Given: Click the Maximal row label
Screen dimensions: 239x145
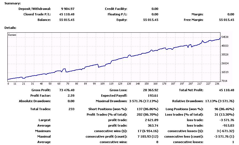Looking at the screenshot, I should click(44, 136).
